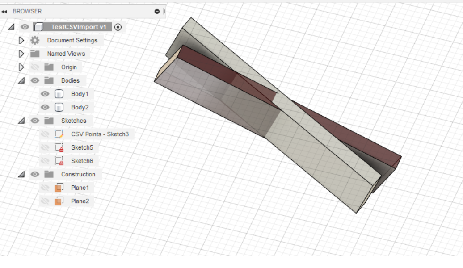Click the Browser panel resize handle
This screenshot has height=268, width=463.
click(x=164, y=12)
